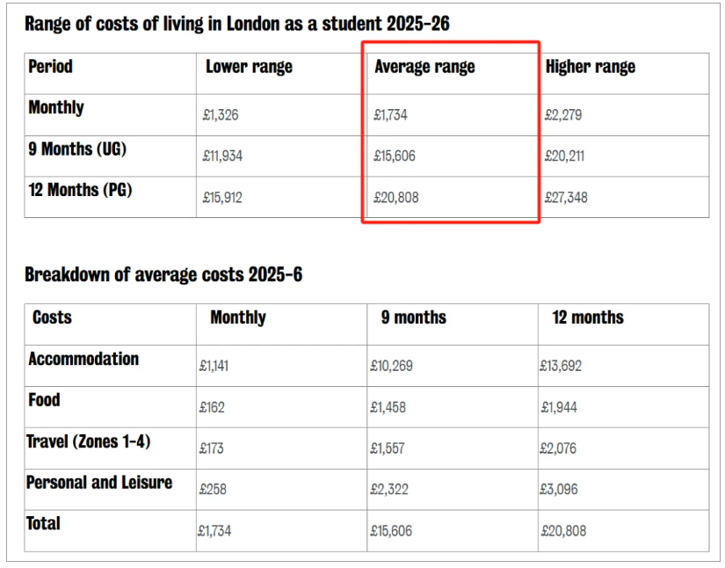Click the 'Breakdown of average costs 2025-6' heading

pyautogui.click(x=163, y=274)
